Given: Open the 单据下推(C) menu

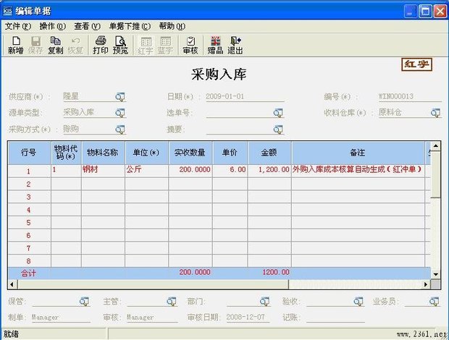Looking at the screenshot, I should pyautogui.click(x=130, y=26).
